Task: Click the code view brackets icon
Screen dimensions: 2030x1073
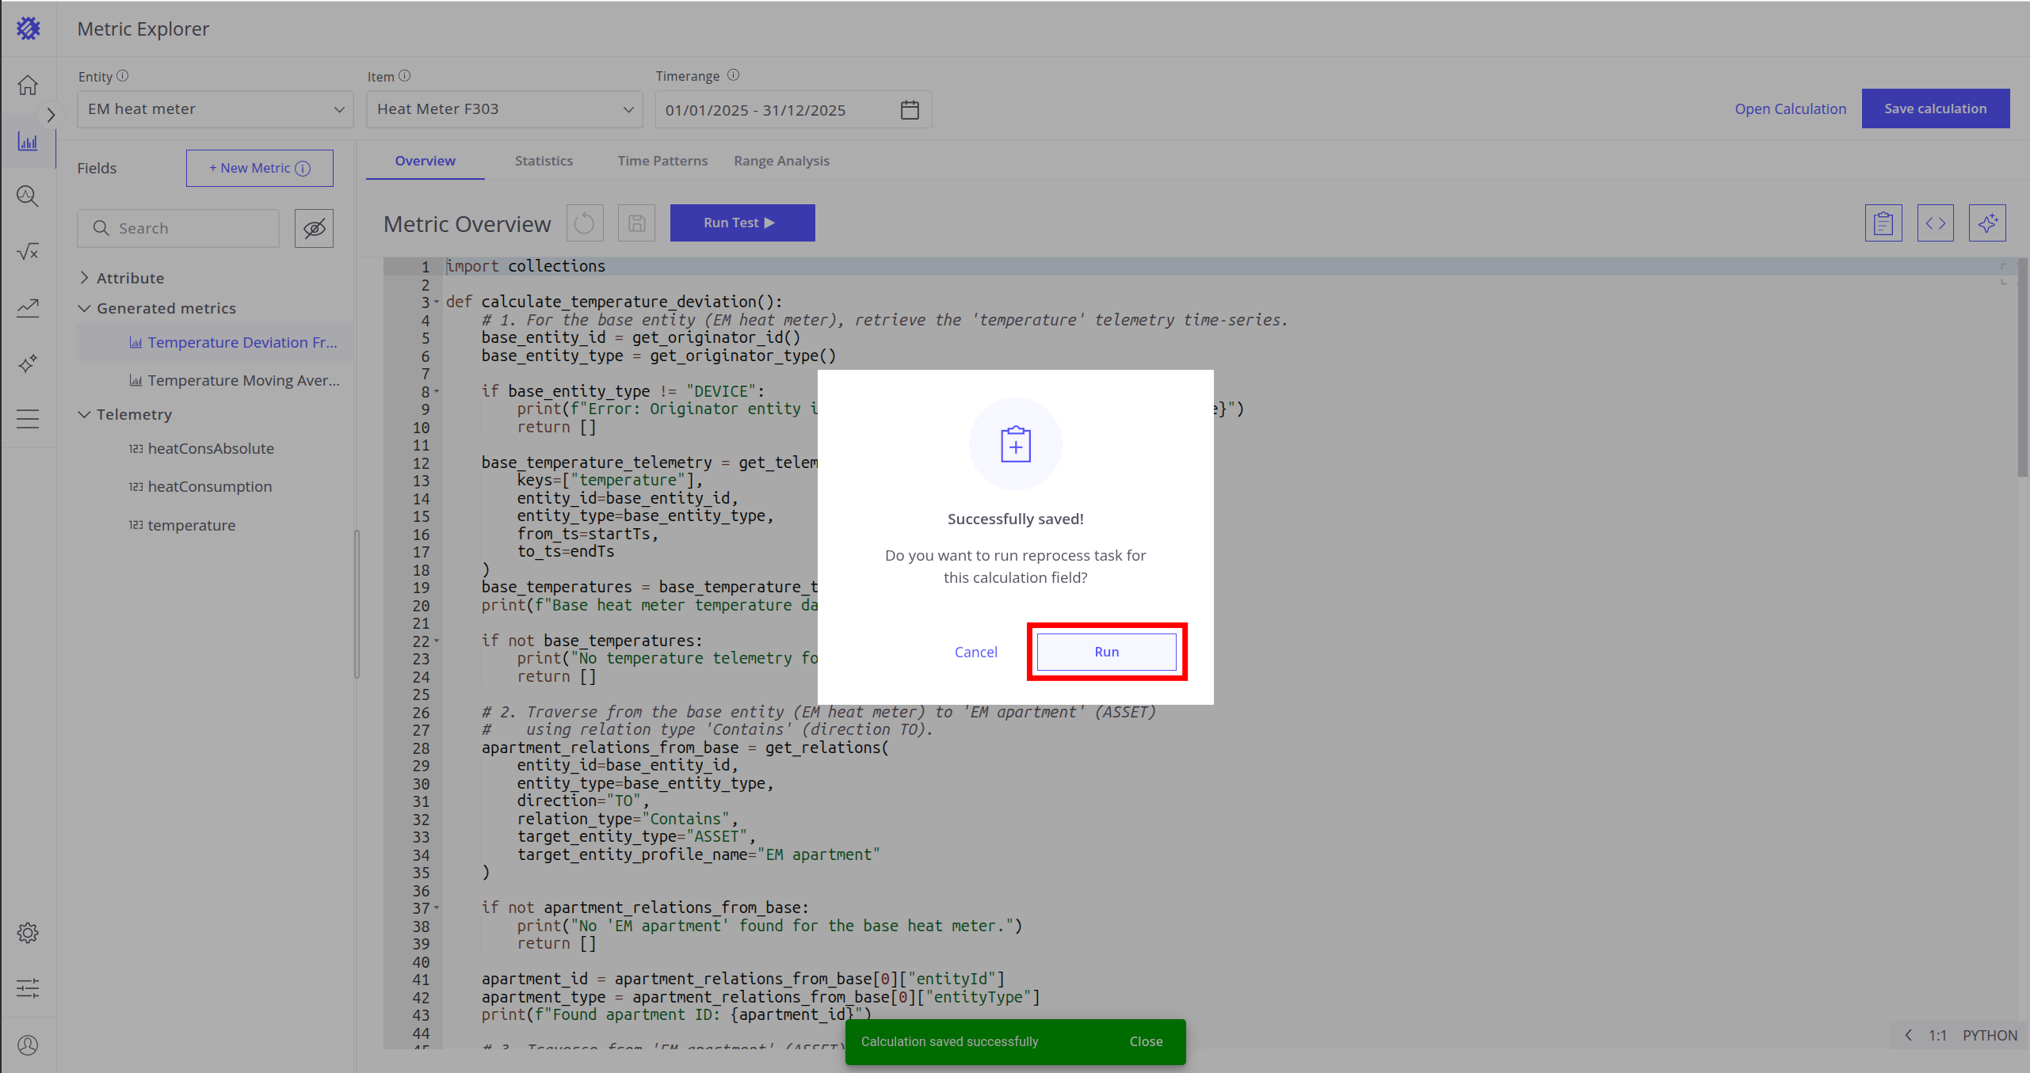Action: point(1935,223)
